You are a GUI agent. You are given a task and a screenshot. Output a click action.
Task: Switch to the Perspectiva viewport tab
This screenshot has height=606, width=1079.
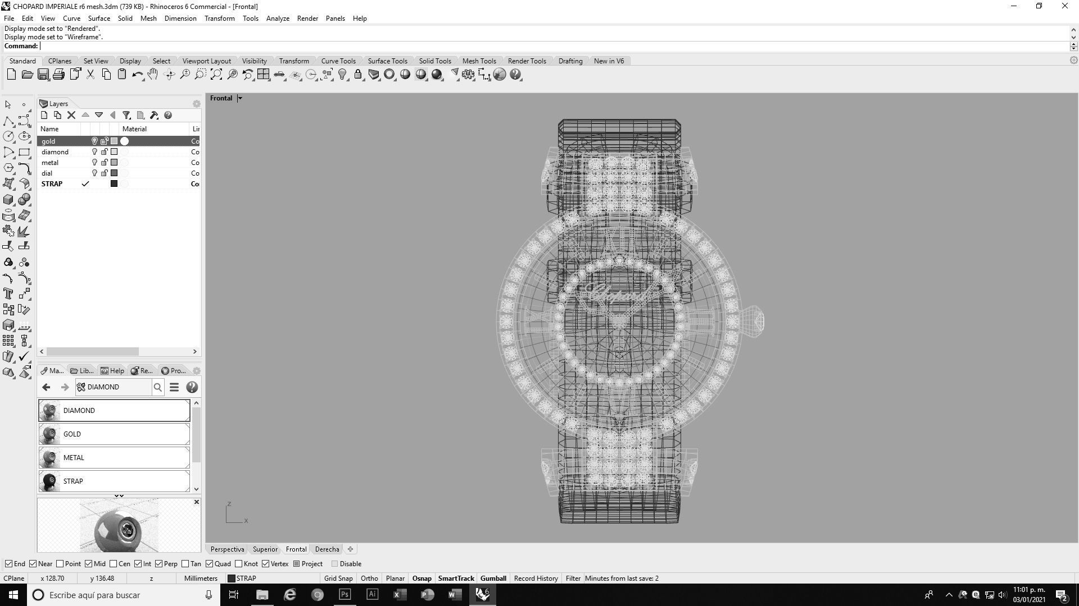coord(227,549)
